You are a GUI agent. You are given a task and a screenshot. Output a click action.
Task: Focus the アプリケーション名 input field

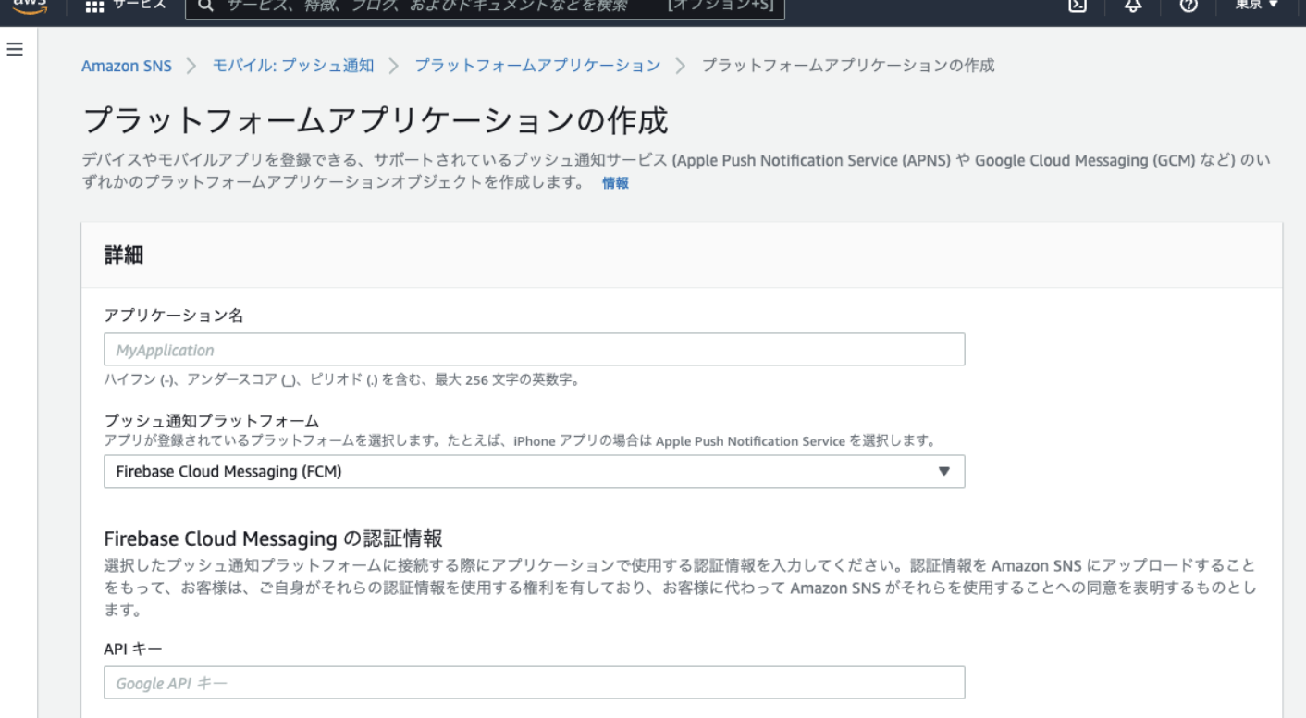(x=534, y=350)
